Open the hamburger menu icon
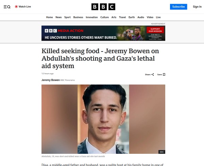The height and width of the screenshot is (166, 204). click(x=5, y=7)
